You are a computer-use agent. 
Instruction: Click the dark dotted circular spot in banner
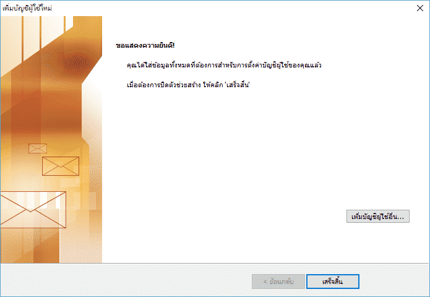pos(75,63)
